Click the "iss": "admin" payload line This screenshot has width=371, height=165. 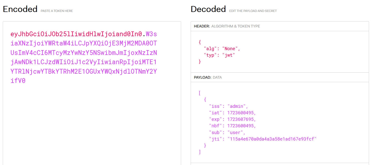pyautogui.click(x=228, y=106)
